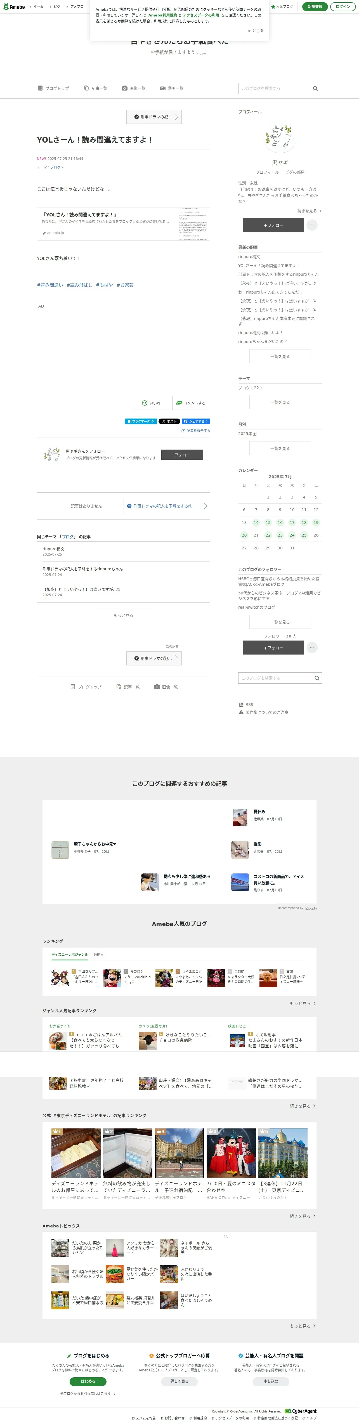Click 記事を報告する report icon link
Image resolution: width=359 pixels, height=1422 pixels.
click(195, 431)
